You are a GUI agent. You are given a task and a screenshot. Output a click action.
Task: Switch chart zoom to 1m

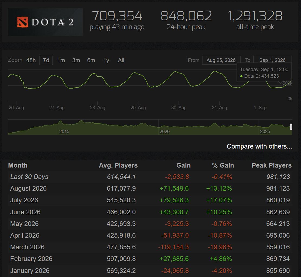click(x=61, y=60)
